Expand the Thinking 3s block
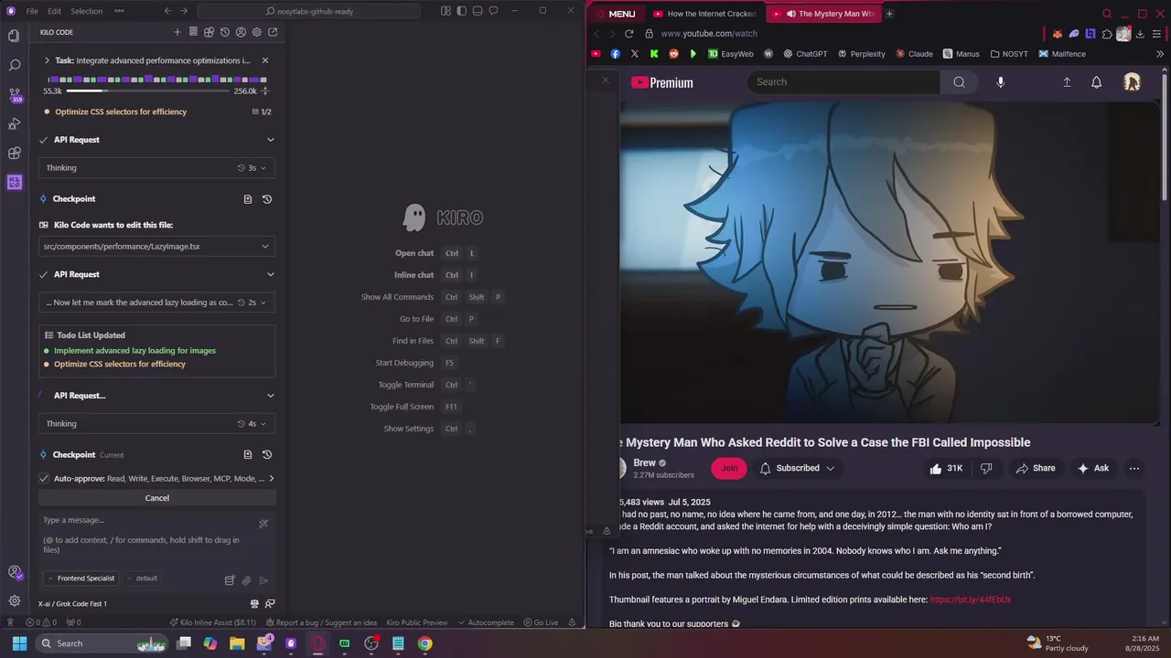The width and height of the screenshot is (1171, 658). tap(157, 167)
